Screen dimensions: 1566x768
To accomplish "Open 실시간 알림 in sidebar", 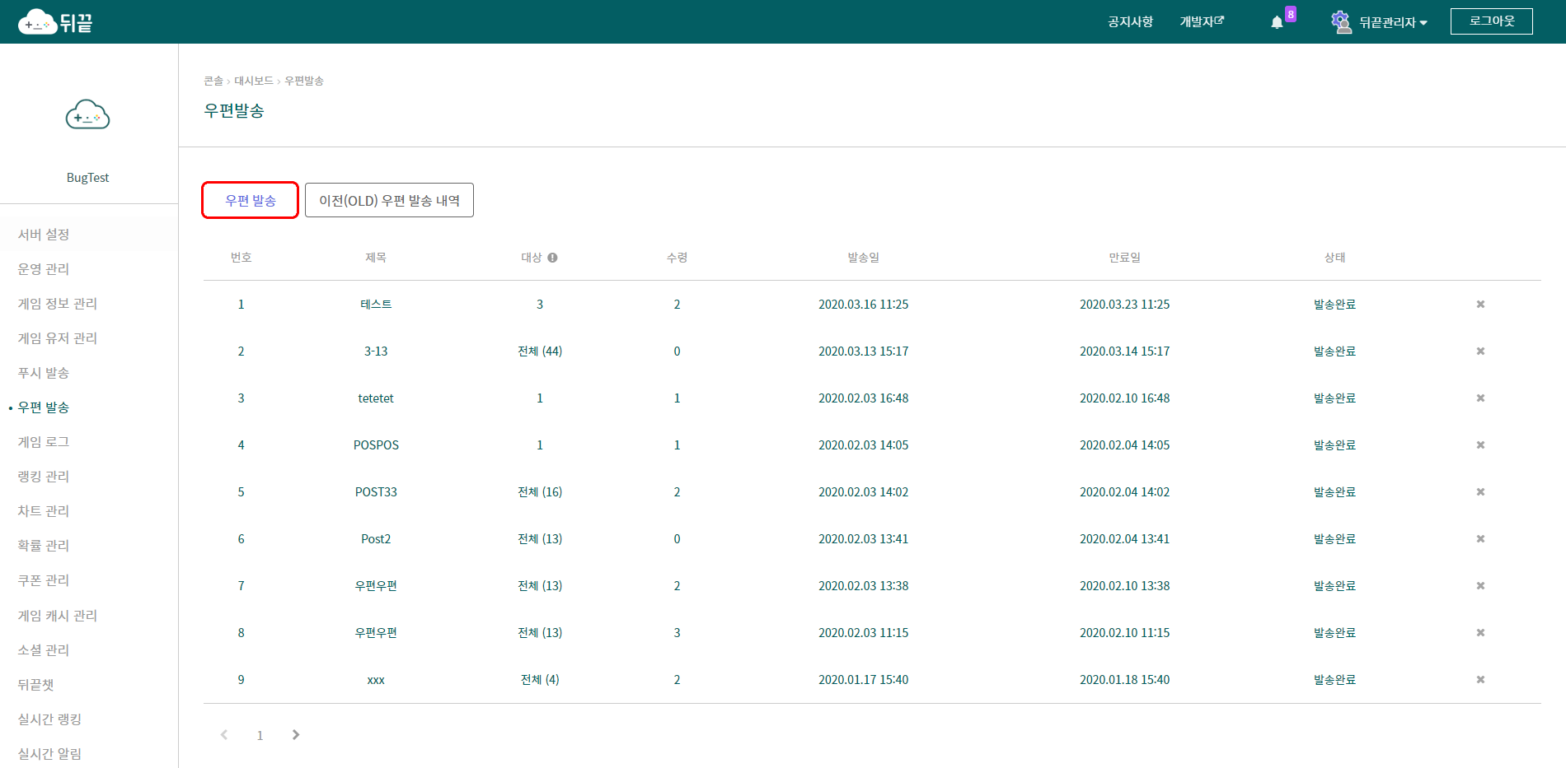I will 49,754.
